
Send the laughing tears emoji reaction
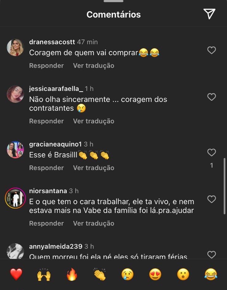(x=211, y=274)
